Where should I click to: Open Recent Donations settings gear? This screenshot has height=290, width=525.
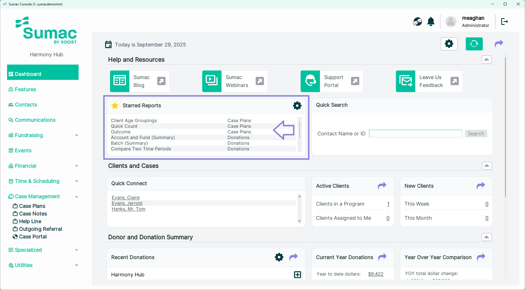click(279, 257)
